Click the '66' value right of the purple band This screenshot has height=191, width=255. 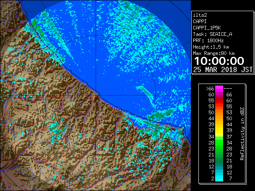point(229,95)
